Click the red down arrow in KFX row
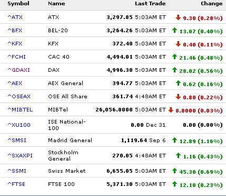The height and width of the screenshot is (196, 226). [178, 44]
